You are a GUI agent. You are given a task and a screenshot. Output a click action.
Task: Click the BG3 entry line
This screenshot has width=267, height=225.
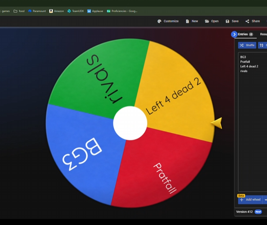[243, 57]
